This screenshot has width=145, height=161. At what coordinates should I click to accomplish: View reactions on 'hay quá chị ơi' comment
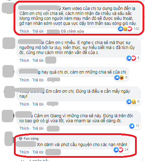(x=121, y=77)
